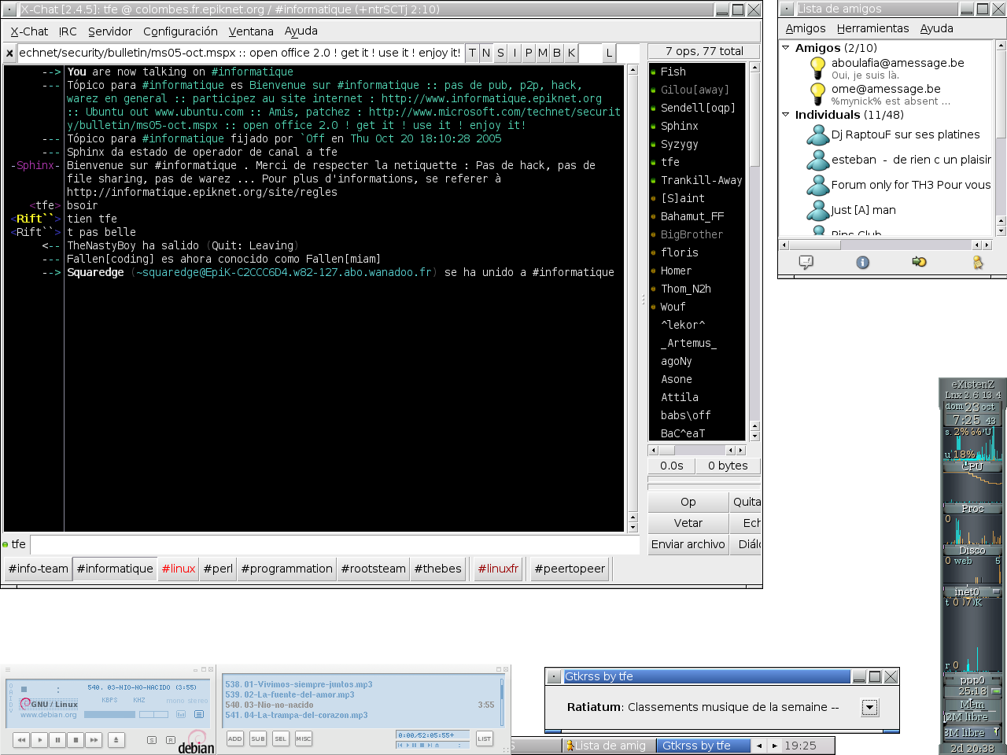This screenshot has width=1007, height=755.
Task: Open the Herramientas menu in Lista de amigos
Action: coord(872,28)
